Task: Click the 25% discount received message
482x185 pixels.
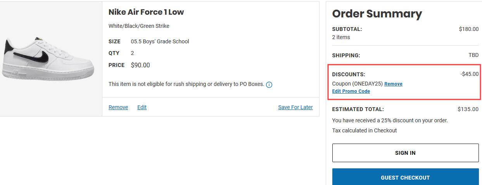Action: coord(390,120)
